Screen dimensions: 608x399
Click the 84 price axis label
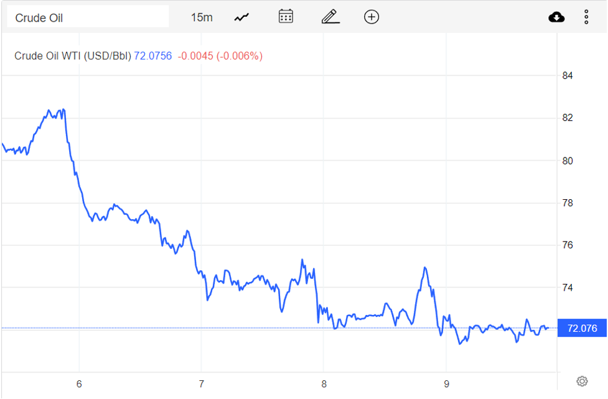(x=567, y=76)
